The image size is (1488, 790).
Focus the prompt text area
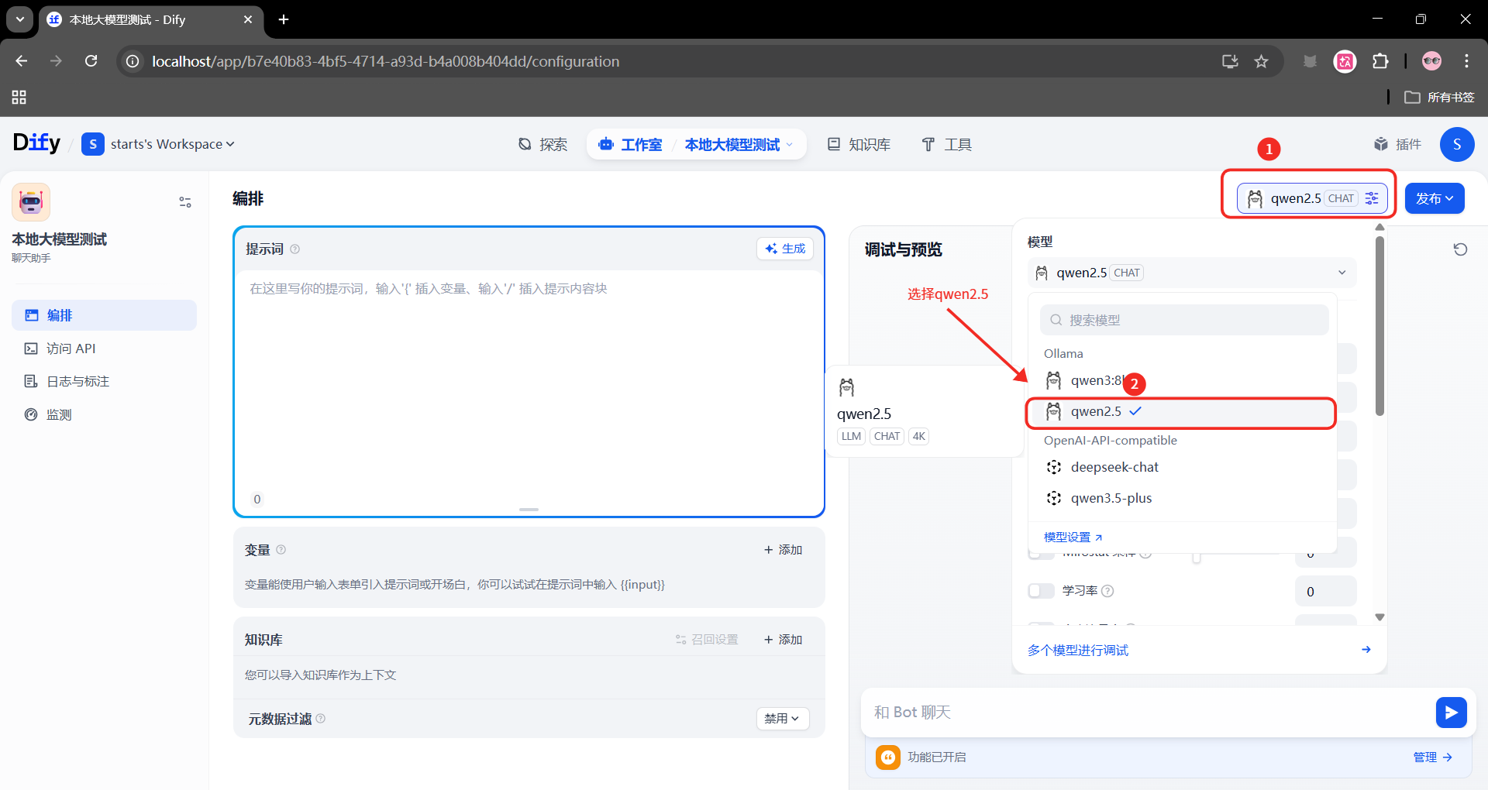click(529, 383)
